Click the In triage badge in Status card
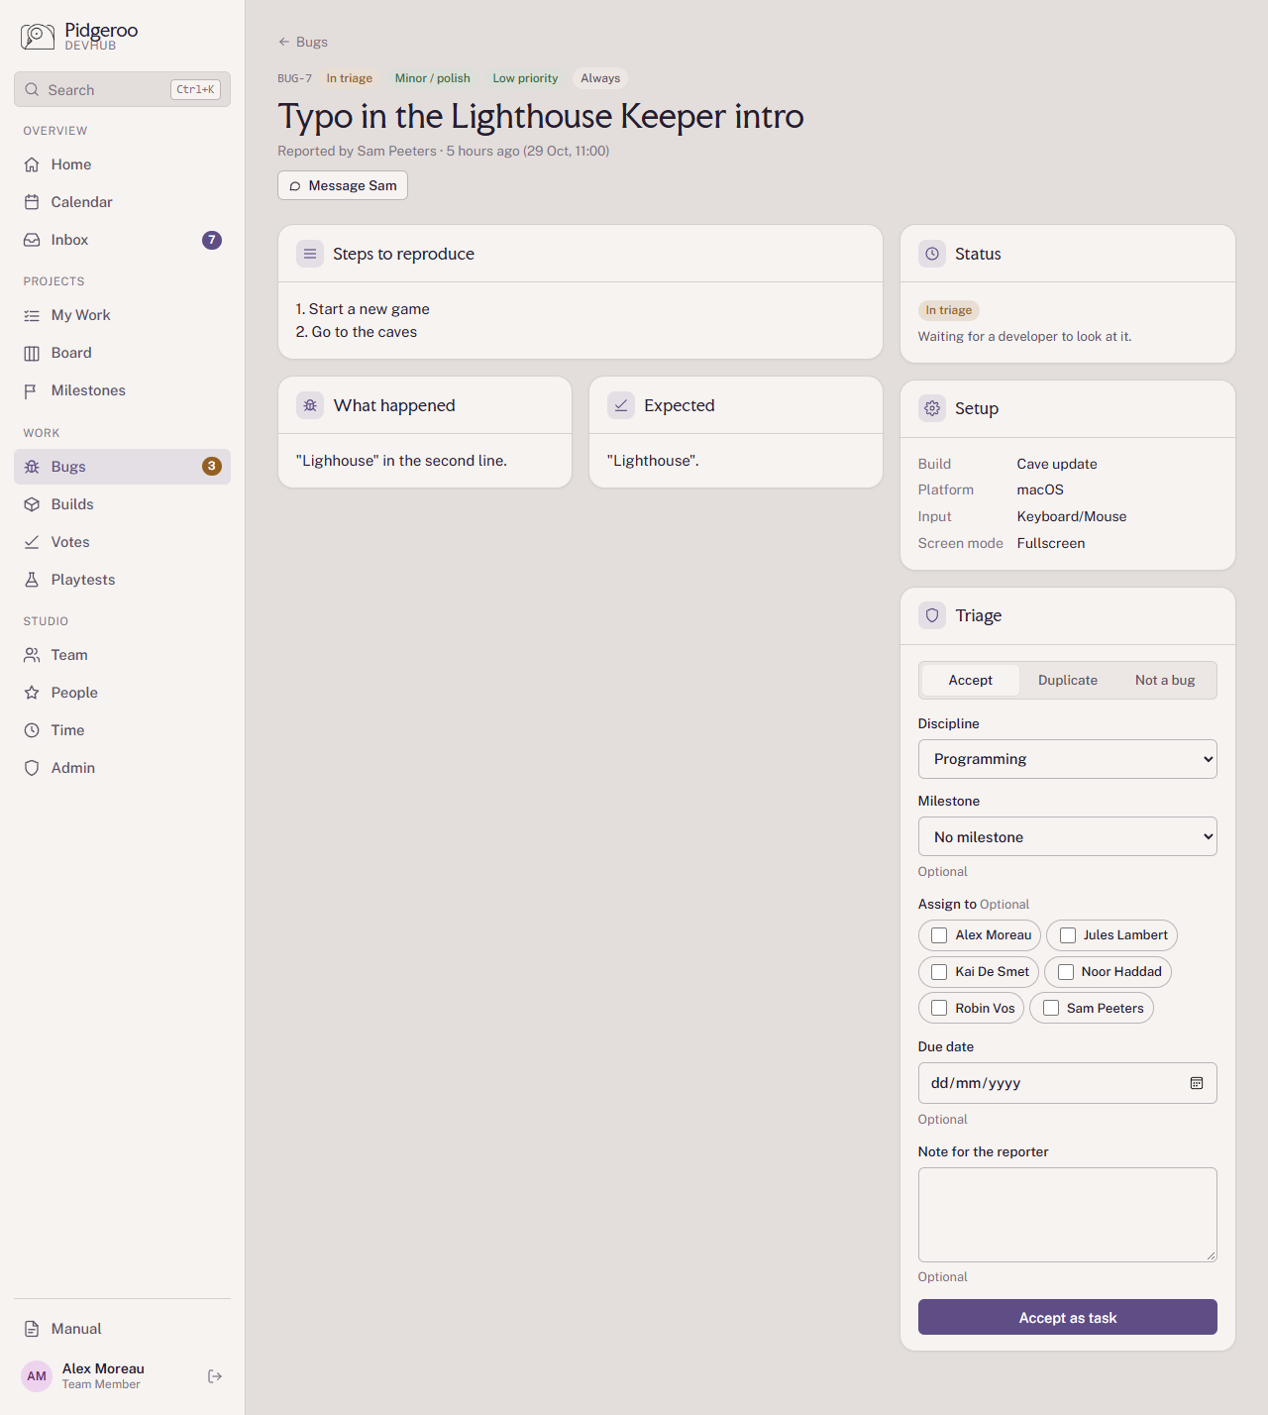This screenshot has height=1415, width=1268. pos(949,310)
